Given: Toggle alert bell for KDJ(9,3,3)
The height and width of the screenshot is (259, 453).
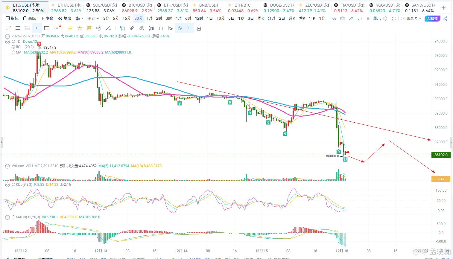Looking at the screenshot, I should tap(13, 185).
